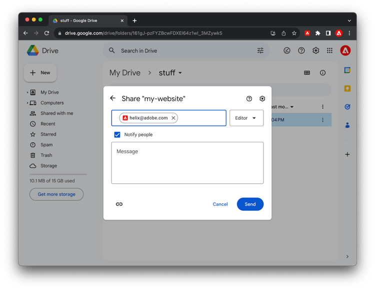Switch to grid layout view
Screen dimensions: 375x290
pos(307,73)
